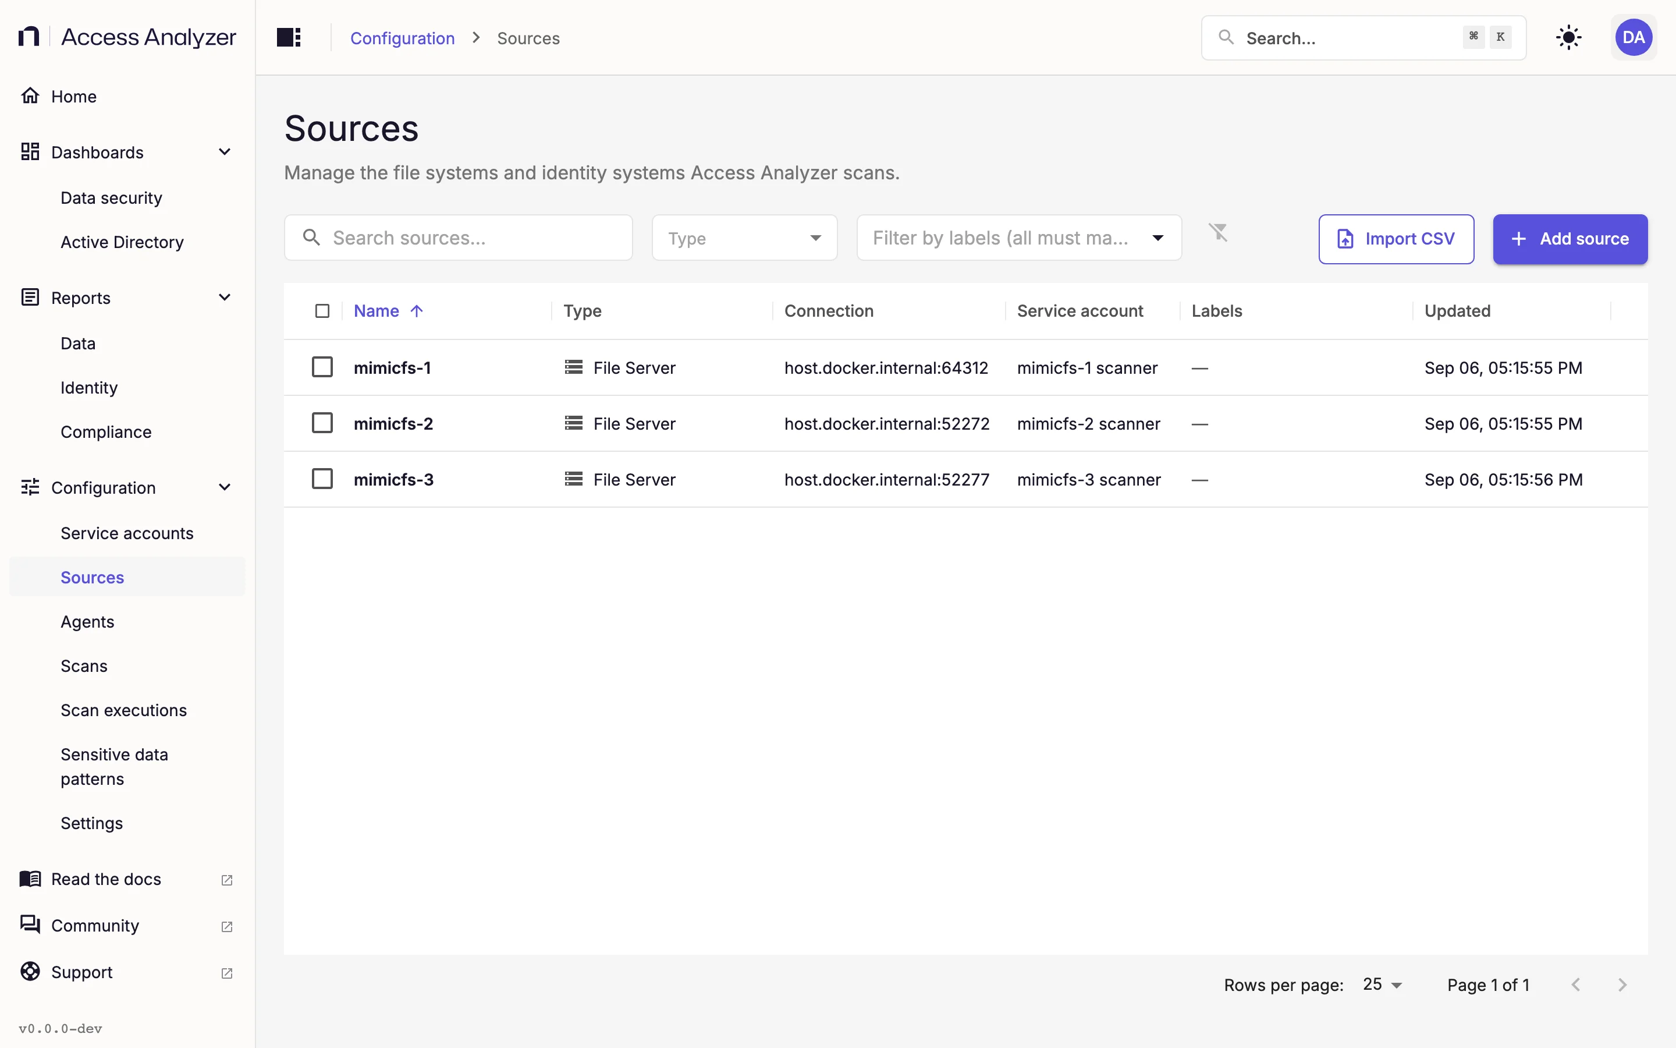Viewport: 1676px width, 1048px height.
Task: Click the Import CSV button
Action: click(x=1396, y=239)
